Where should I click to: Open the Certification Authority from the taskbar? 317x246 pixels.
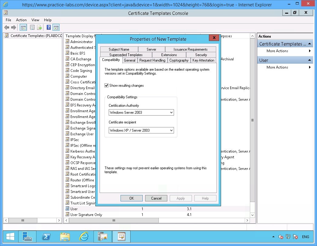(102, 236)
